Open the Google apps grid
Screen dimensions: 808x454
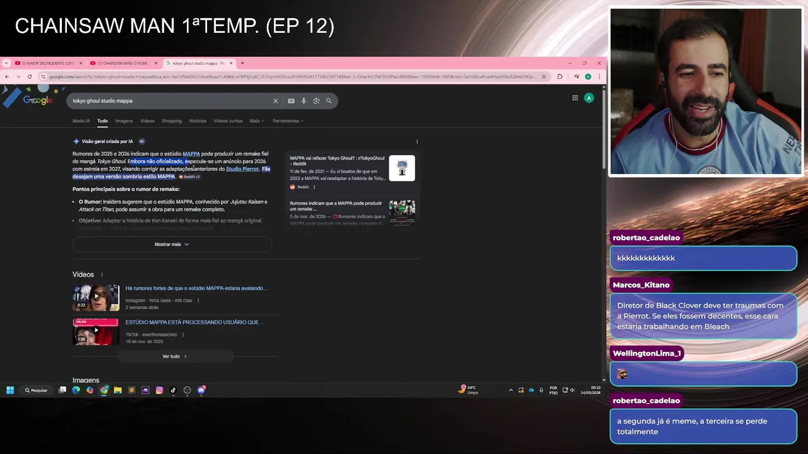point(575,98)
